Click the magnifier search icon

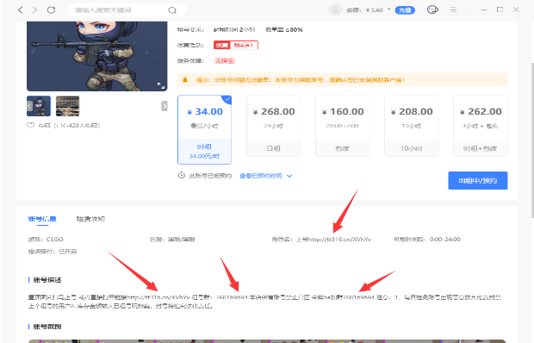pyautogui.click(x=172, y=10)
